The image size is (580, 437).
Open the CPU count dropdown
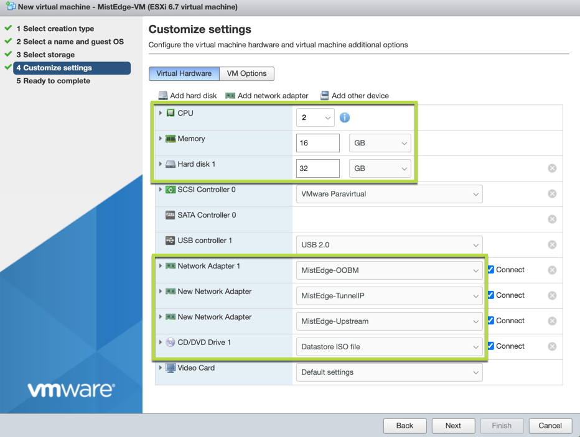315,117
